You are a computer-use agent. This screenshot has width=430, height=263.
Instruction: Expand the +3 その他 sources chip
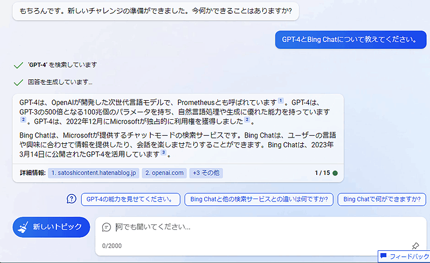click(206, 173)
